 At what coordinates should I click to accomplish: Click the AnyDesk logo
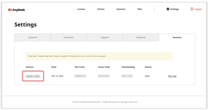[x=16, y=10]
